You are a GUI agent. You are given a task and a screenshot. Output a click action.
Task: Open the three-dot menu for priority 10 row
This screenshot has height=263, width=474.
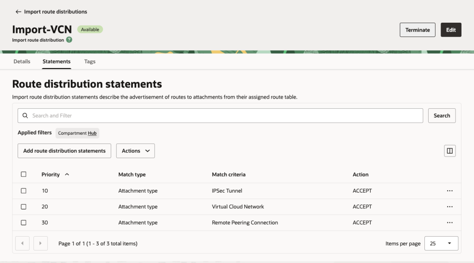point(449,191)
